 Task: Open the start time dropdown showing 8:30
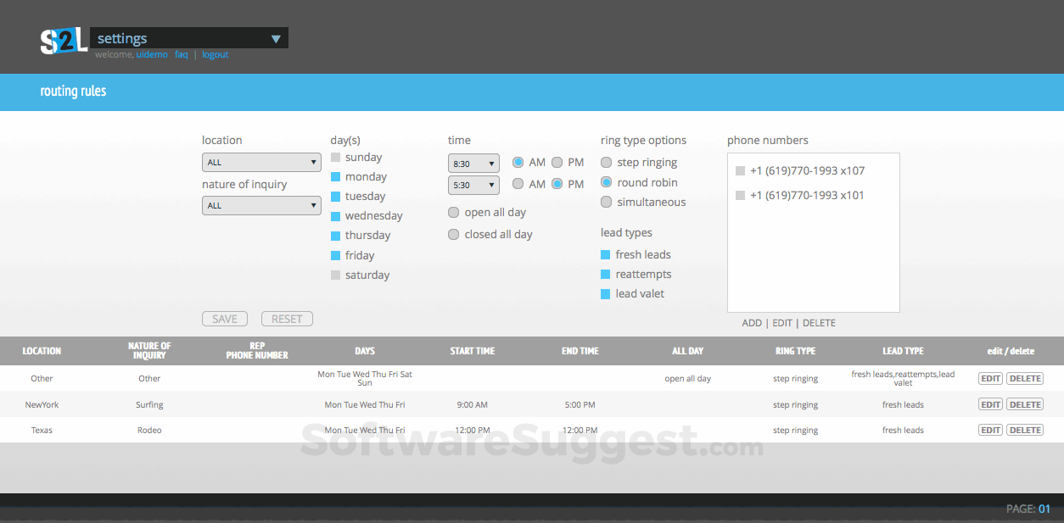pyautogui.click(x=473, y=163)
